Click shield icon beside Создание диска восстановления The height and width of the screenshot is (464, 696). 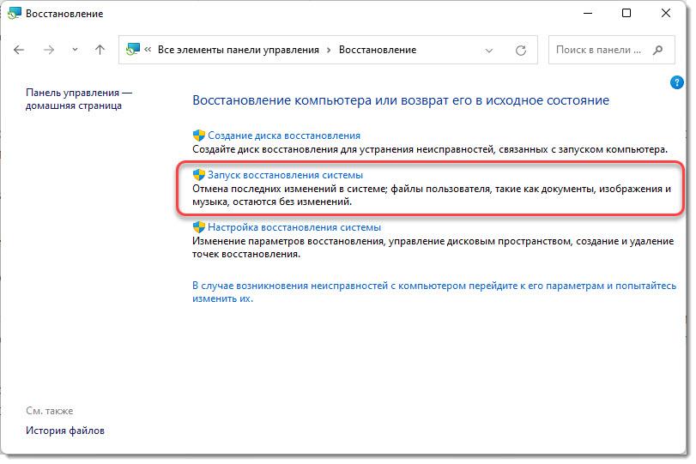(198, 136)
